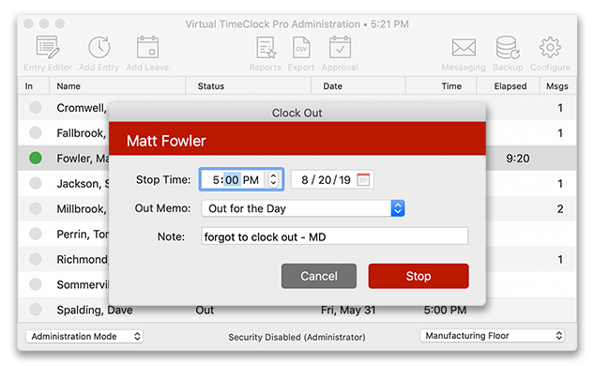This screenshot has height=366, width=594.
Task: Click the status dot for Millbrook
Action: click(36, 208)
